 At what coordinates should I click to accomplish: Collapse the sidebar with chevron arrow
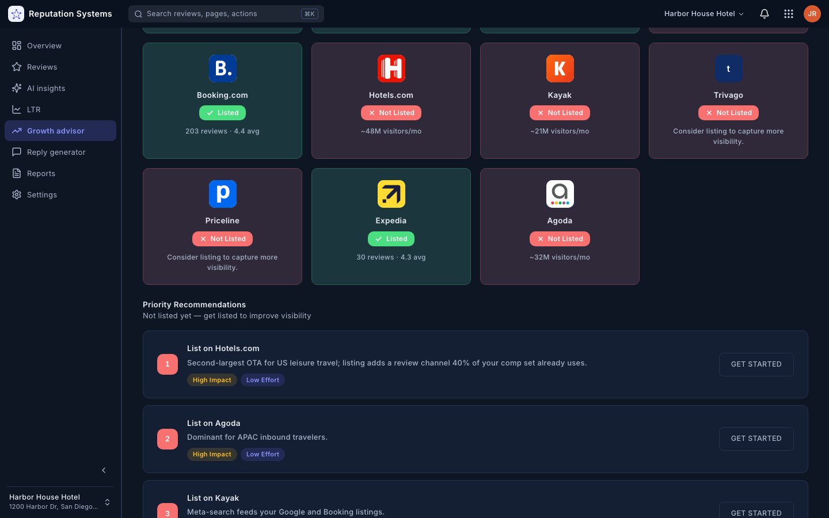click(104, 470)
